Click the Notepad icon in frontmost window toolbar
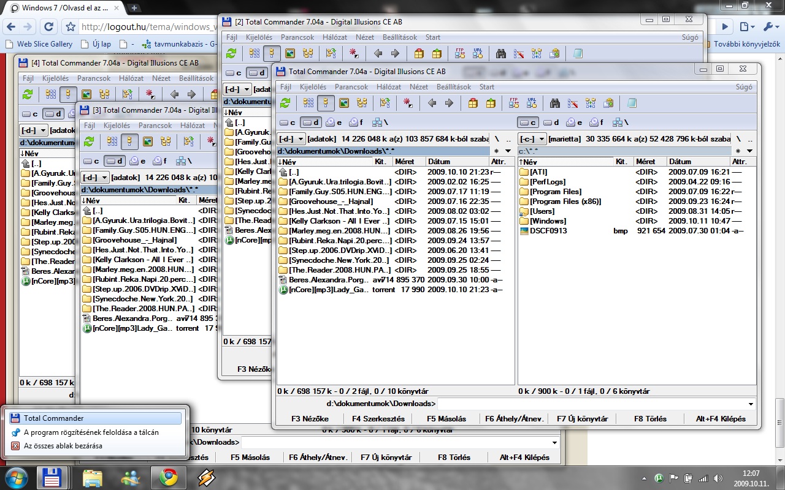 (x=632, y=104)
